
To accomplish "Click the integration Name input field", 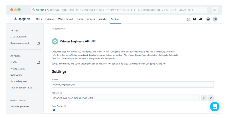I will (x=133, y=84).
